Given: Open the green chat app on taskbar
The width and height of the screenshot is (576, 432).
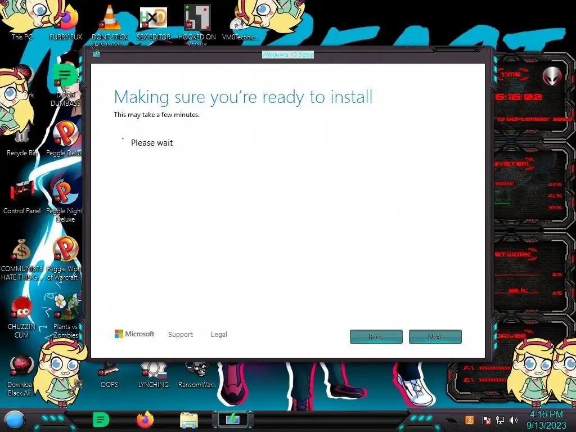Looking at the screenshot, I should pyautogui.click(x=101, y=420).
